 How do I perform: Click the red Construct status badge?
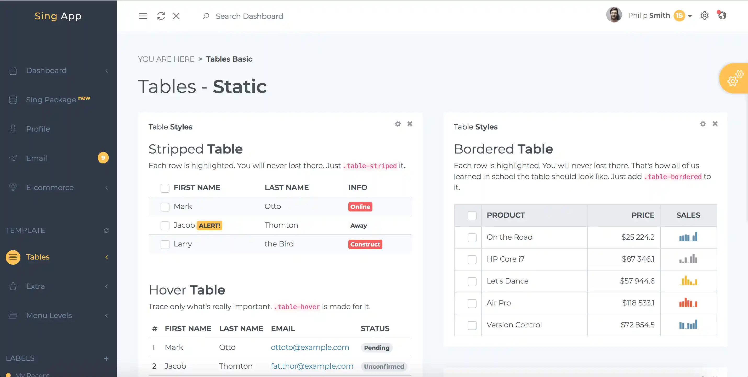point(365,244)
